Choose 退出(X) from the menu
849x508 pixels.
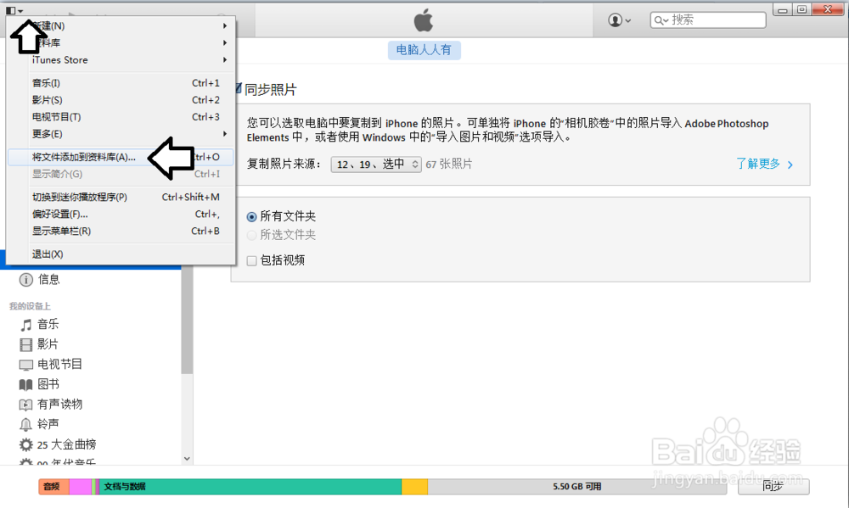pyautogui.click(x=121, y=254)
